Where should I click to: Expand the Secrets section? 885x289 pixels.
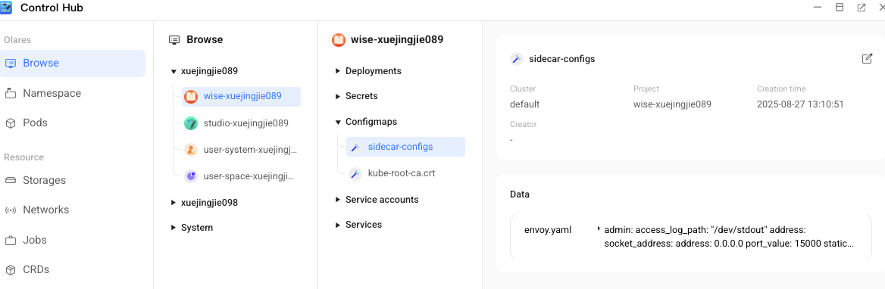(337, 96)
